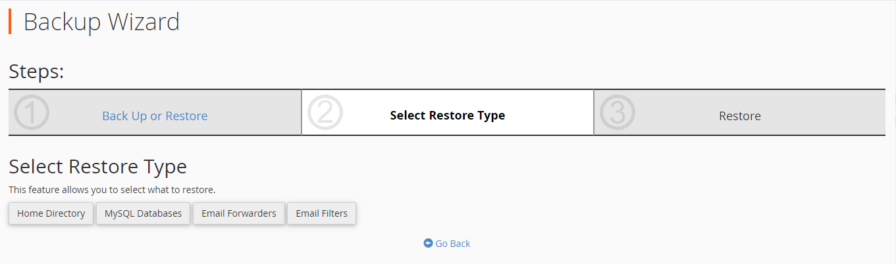Click the "This feature allows you" description text

(112, 190)
